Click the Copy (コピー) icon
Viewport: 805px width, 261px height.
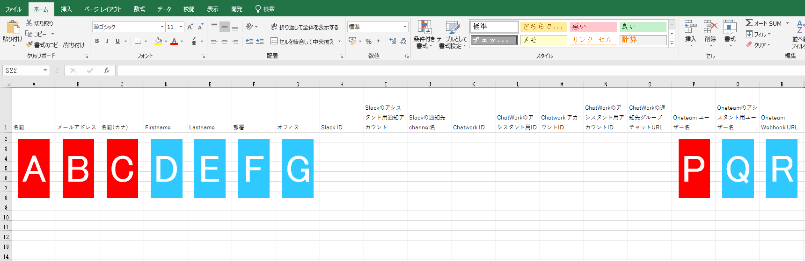(29, 34)
